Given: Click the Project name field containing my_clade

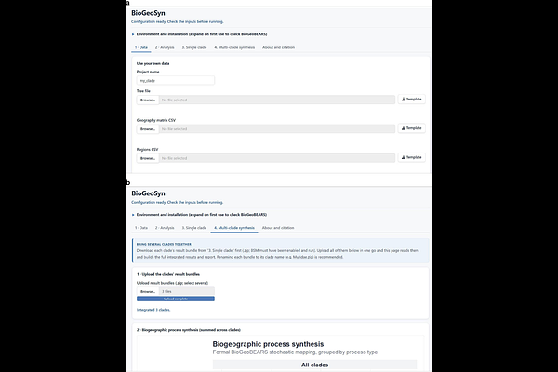Looking at the screenshot, I should point(176,81).
